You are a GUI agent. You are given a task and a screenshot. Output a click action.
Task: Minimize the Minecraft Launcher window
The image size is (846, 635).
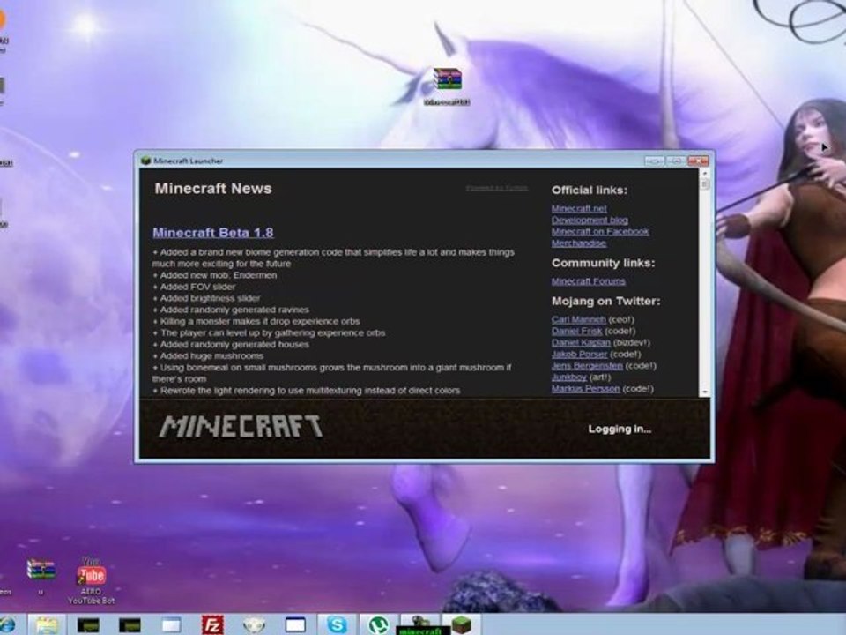[655, 161]
